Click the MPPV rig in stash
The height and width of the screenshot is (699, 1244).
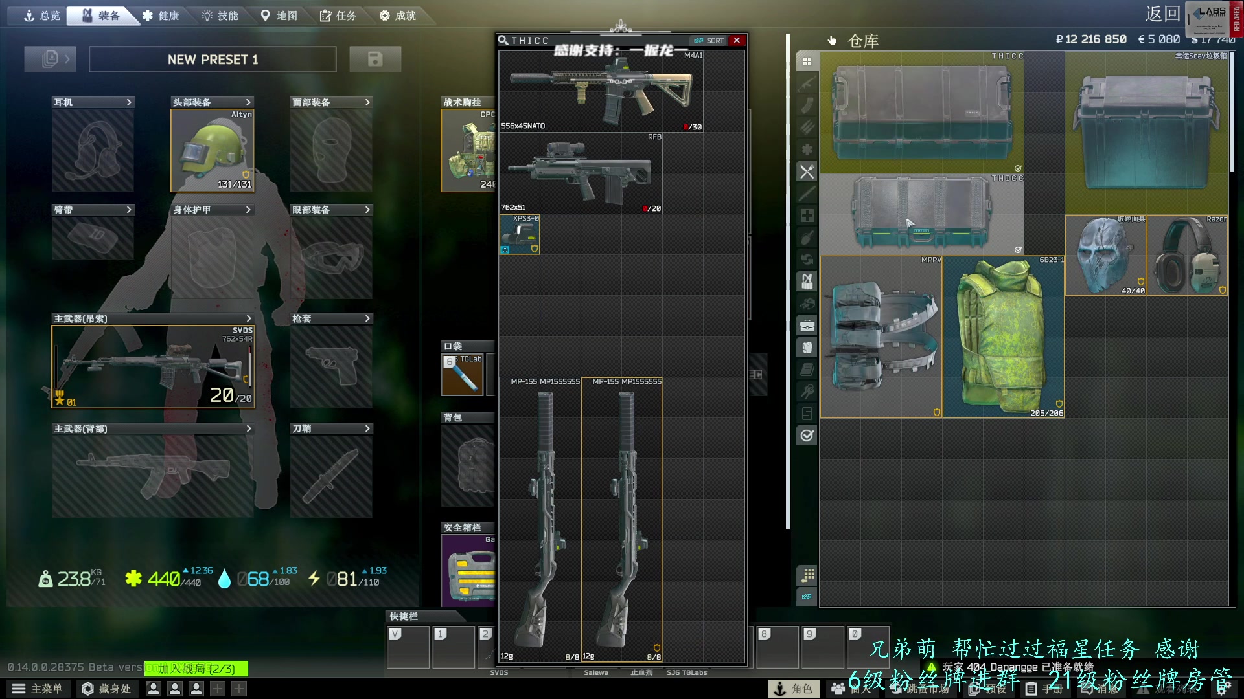pyautogui.click(x=881, y=337)
